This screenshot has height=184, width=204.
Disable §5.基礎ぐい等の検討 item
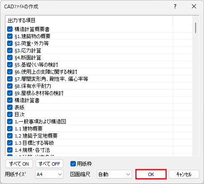click(10, 65)
